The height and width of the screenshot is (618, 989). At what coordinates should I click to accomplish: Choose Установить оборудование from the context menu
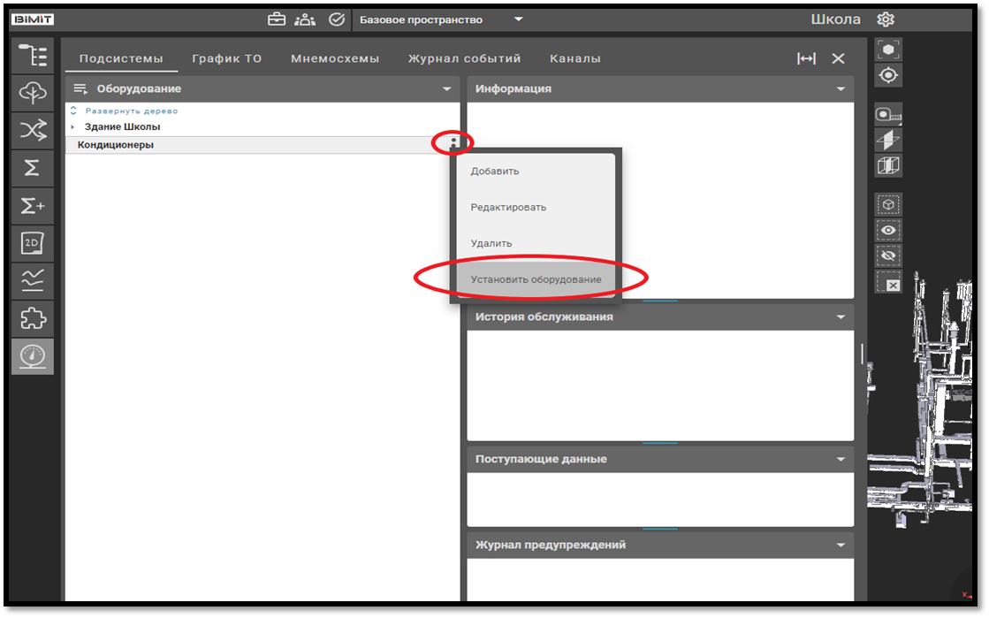(536, 279)
